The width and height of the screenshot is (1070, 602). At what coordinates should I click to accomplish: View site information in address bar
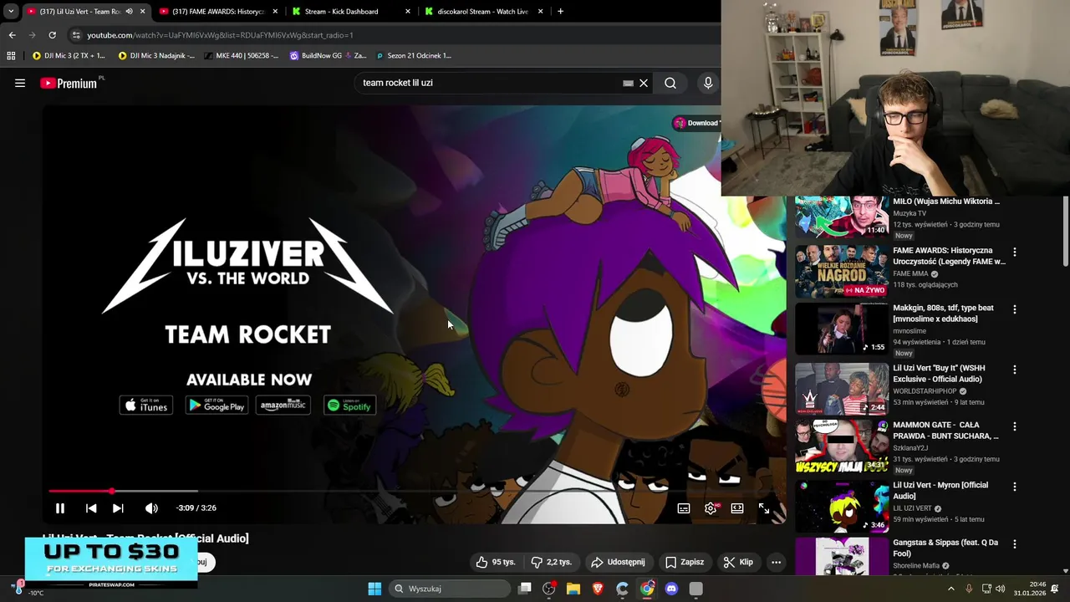(x=76, y=35)
